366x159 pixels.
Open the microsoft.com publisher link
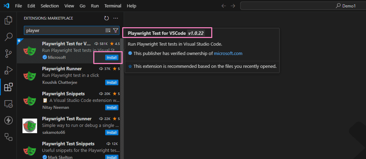tap(228, 53)
